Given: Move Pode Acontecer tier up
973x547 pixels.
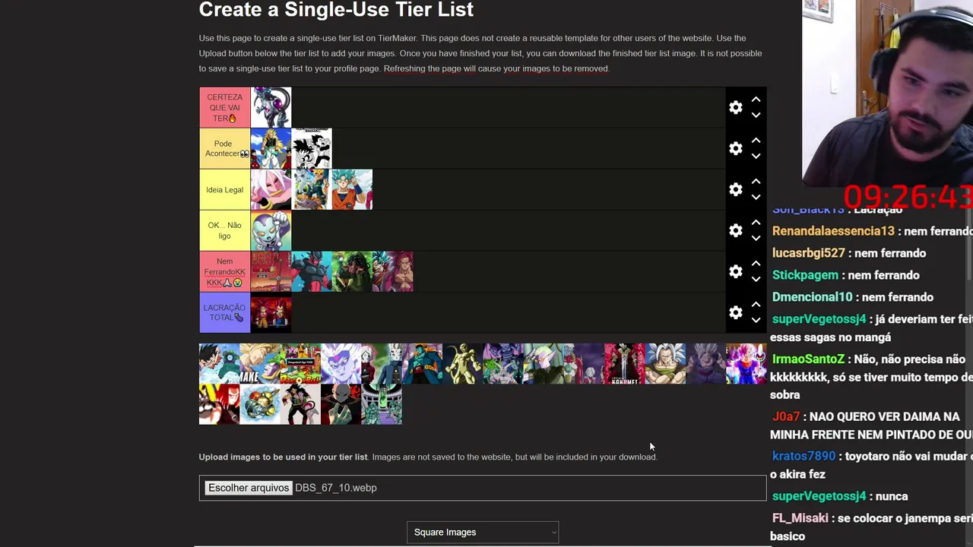Looking at the screenshot, I should [x=756, y=141].
